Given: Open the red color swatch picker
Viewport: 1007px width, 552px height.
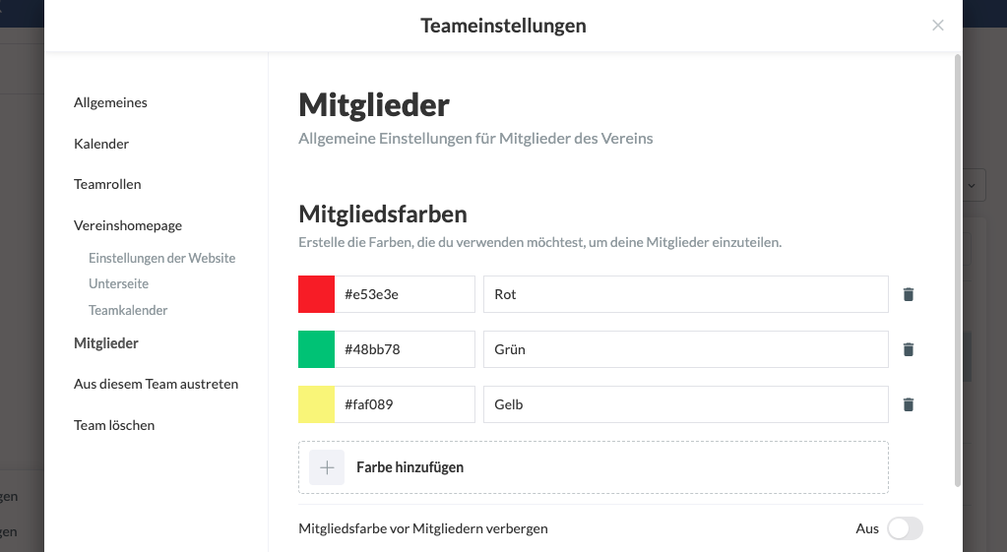Looking at the screenshot, I should [x=317, y=294].
